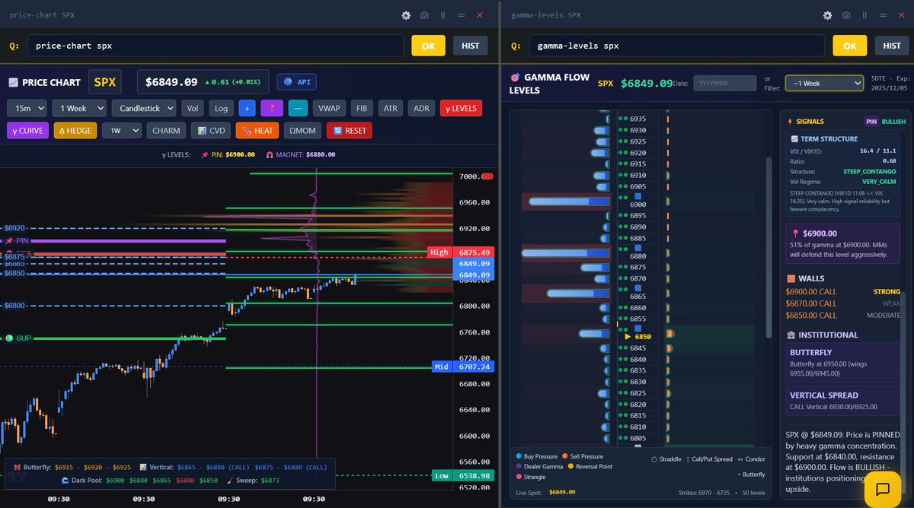Viewport: 914px width, 508px height.
Task: Toggle the VWAP overlay
Action: click(330, 109)
